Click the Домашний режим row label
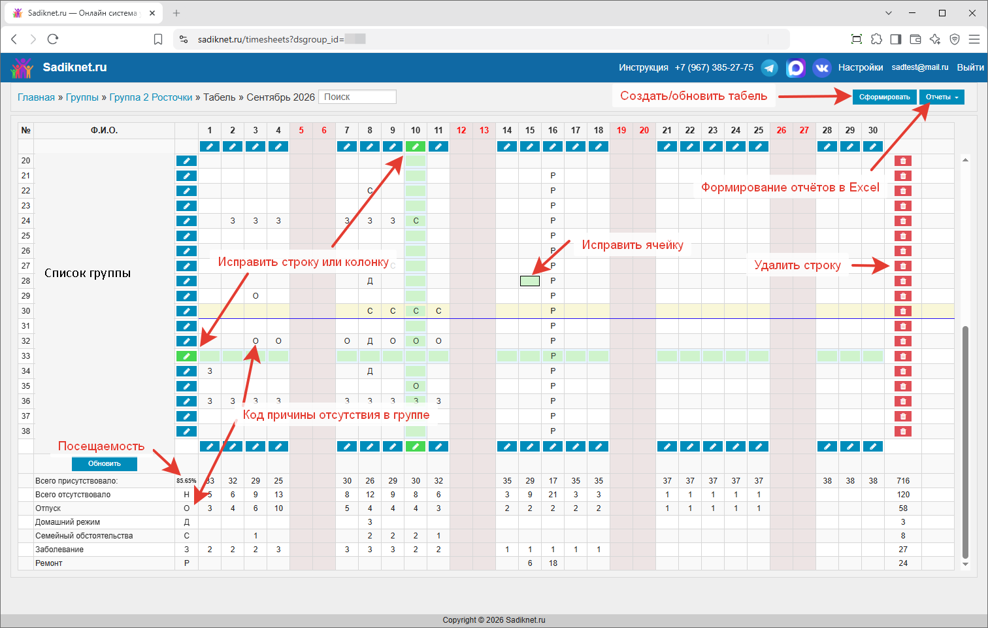988x628 pixels. coord(68,522)
